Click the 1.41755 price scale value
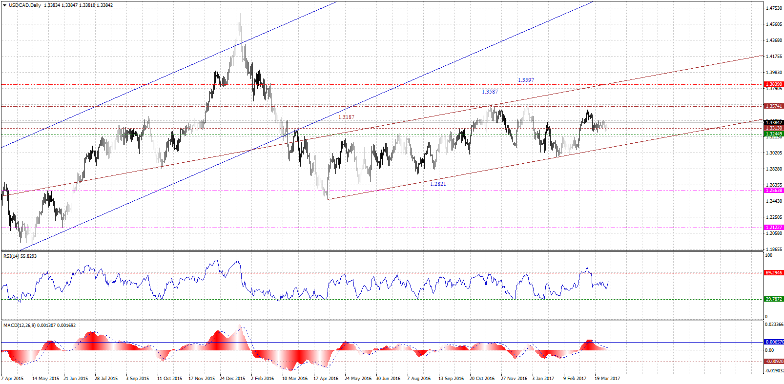The height and width of the screenshot is (384, 784). click(774, 57)
